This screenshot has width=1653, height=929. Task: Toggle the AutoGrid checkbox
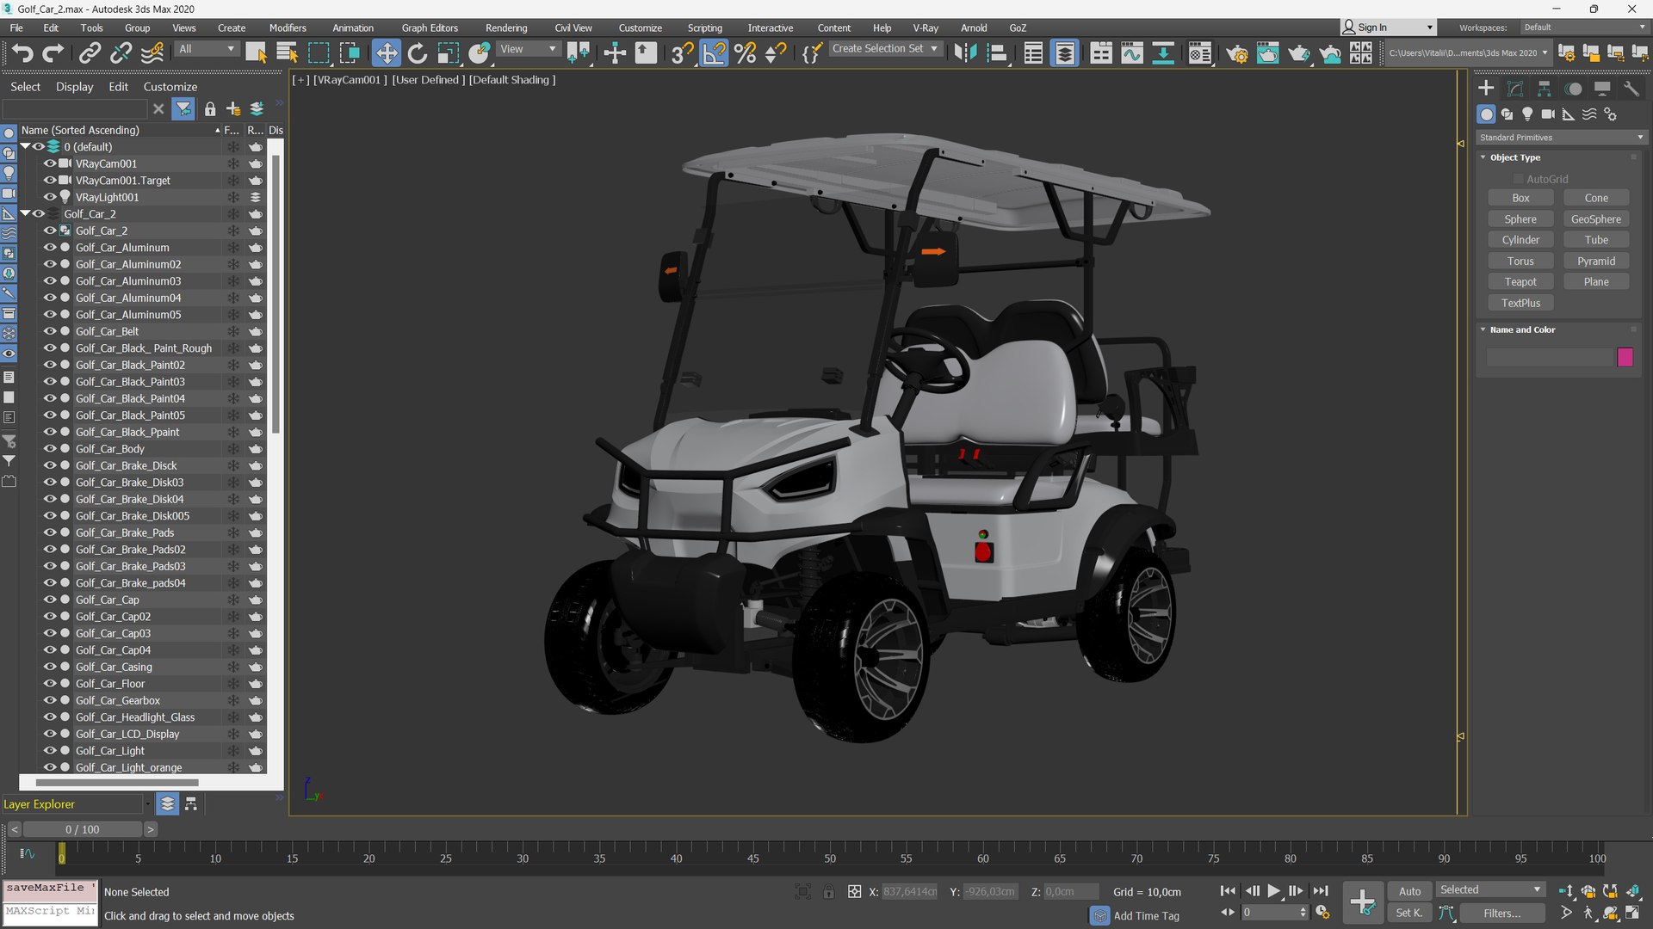pos(1518,179)
